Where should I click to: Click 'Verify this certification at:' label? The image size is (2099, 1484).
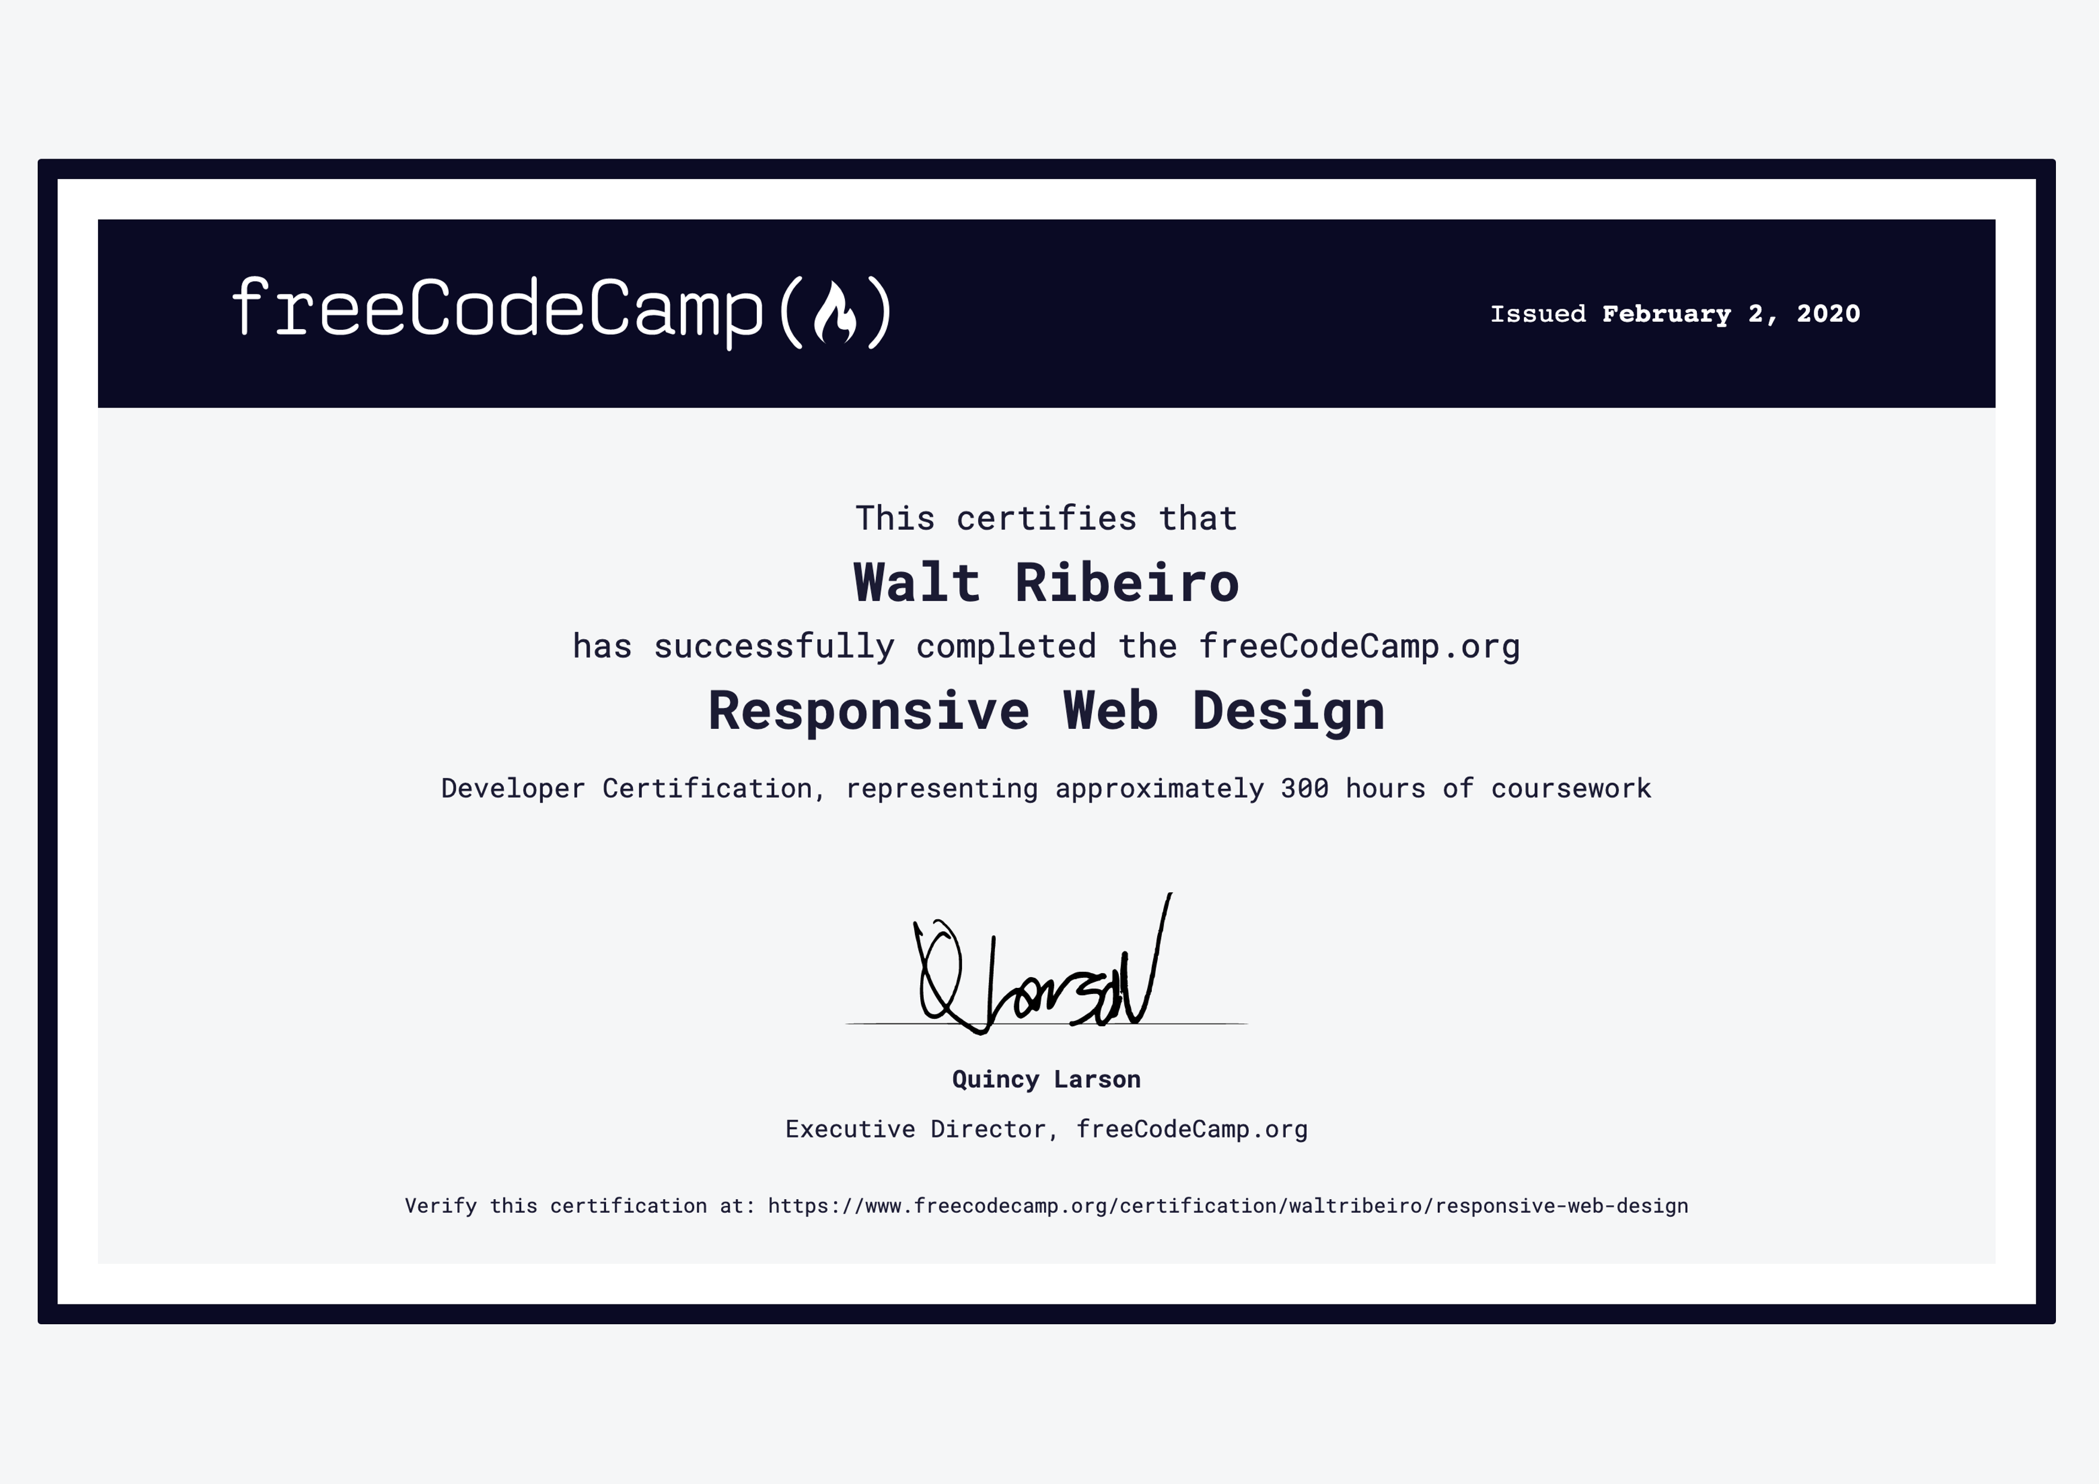click(x=580, y=1206)
